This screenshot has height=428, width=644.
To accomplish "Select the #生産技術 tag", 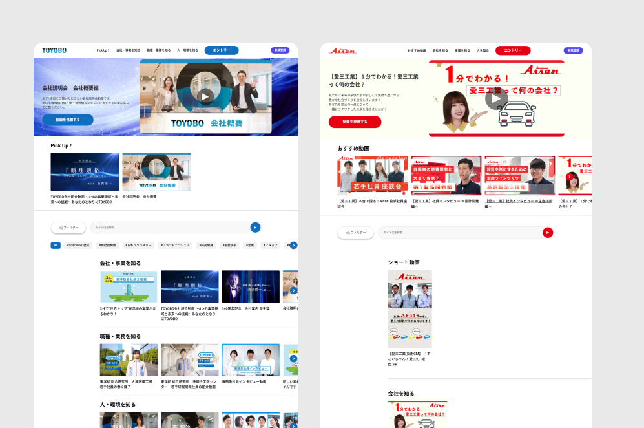I will pos(229,246).
